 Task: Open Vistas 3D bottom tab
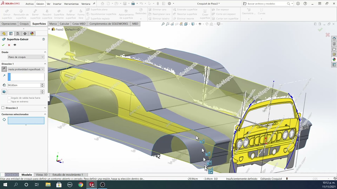pos(42,175)
